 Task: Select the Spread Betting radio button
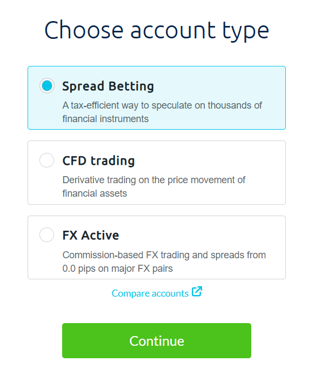coord(47,85)
